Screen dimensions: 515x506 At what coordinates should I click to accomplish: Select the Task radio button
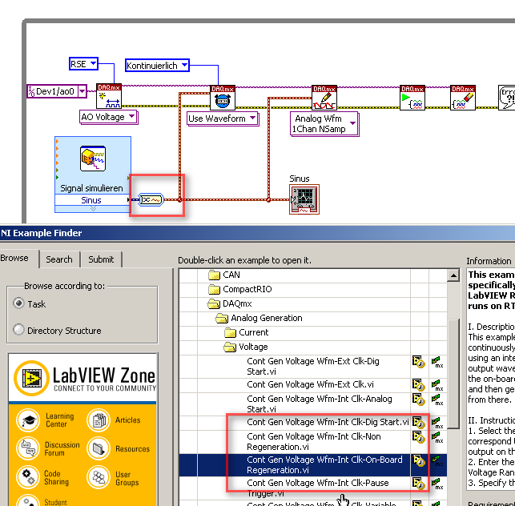18,303
